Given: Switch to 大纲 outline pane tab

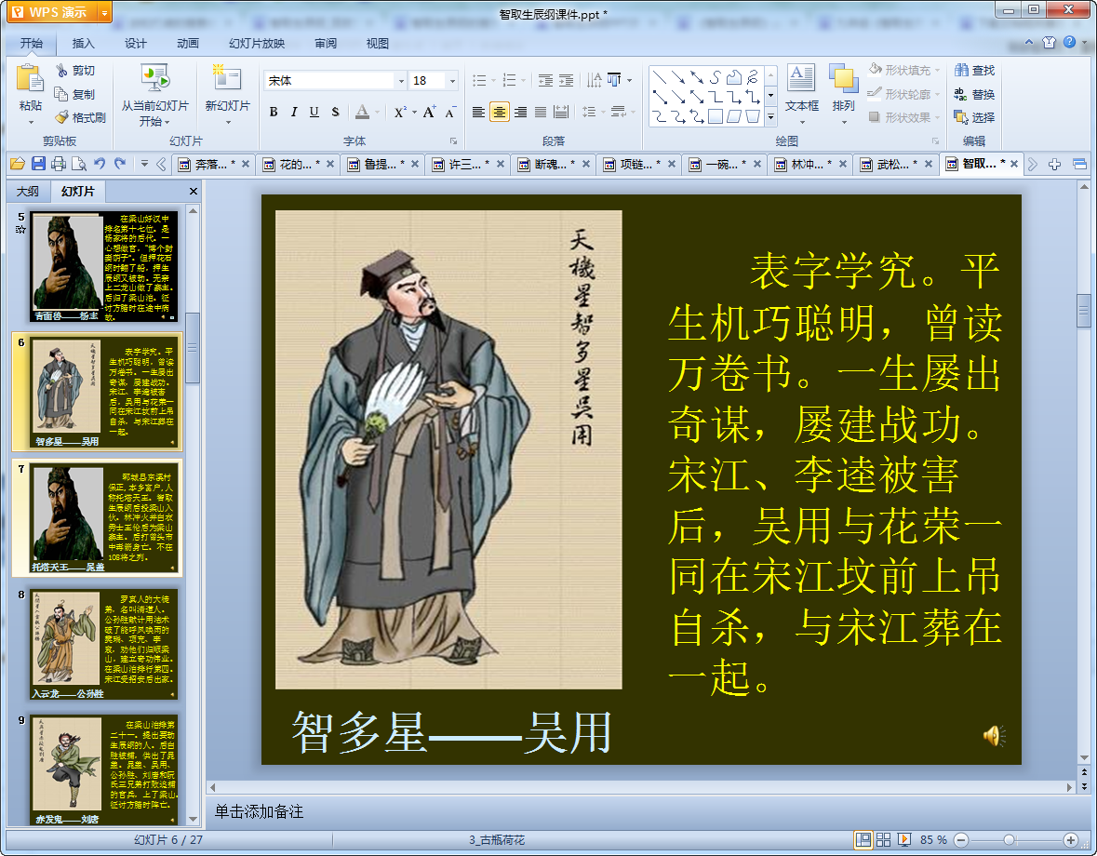Looking at the screenshot, I should pyautogui.click(x=28, y=191).
